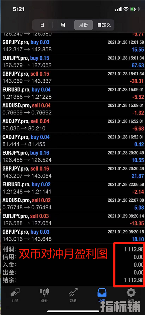The height and width of the screenshot is (315, 145).
Task: Open the 设置 settings gear icon
Action: point(131,293)
